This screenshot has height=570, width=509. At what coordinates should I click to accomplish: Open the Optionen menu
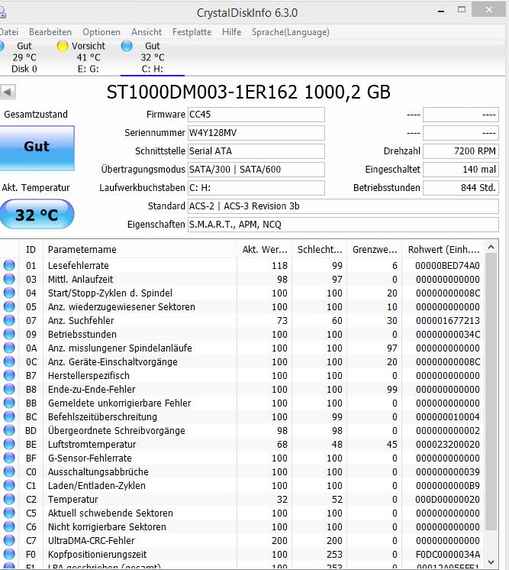pyautogui.click(x=101, y=32)
